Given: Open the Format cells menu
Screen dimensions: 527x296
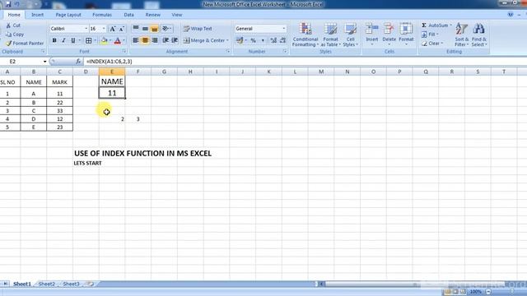Looking at the screenshot, I should (x=406, y=35).
